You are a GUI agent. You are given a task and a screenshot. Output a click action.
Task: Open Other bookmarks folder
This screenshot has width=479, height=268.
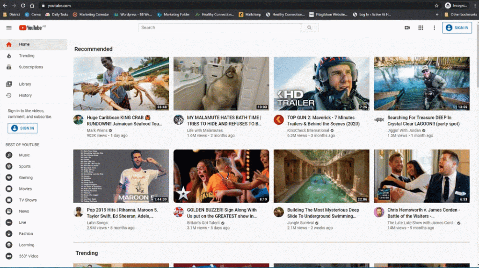[461, 14]
